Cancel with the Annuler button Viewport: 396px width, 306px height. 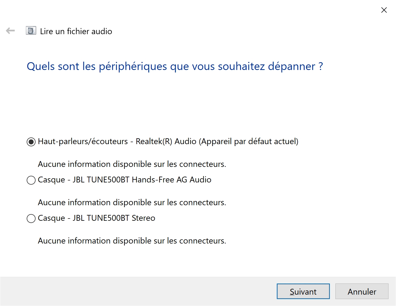[x=362, y=291]
